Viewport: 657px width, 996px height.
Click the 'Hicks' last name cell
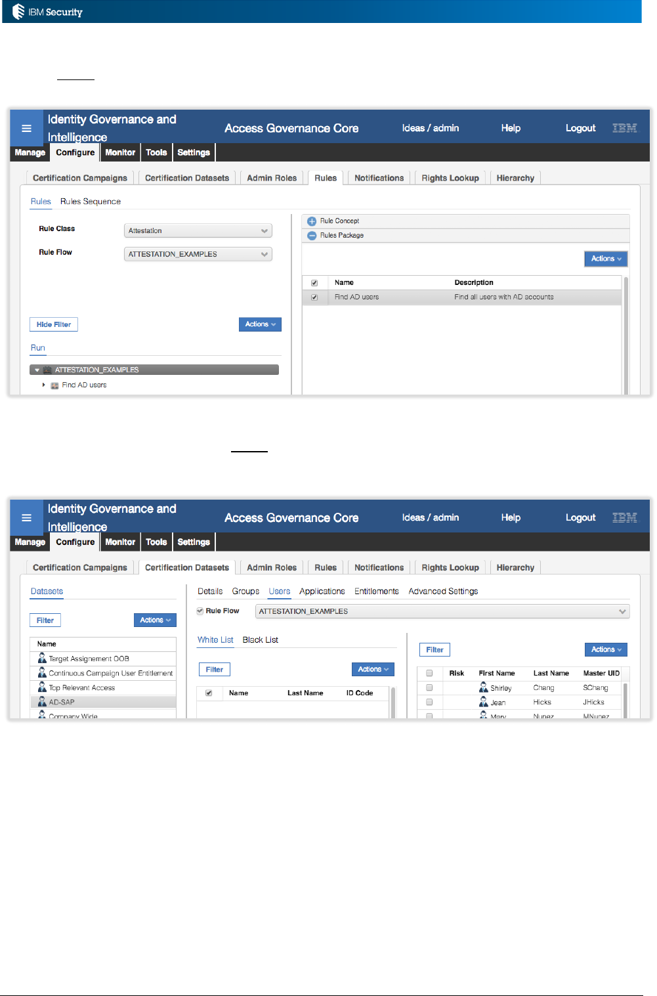pos(542,703)
